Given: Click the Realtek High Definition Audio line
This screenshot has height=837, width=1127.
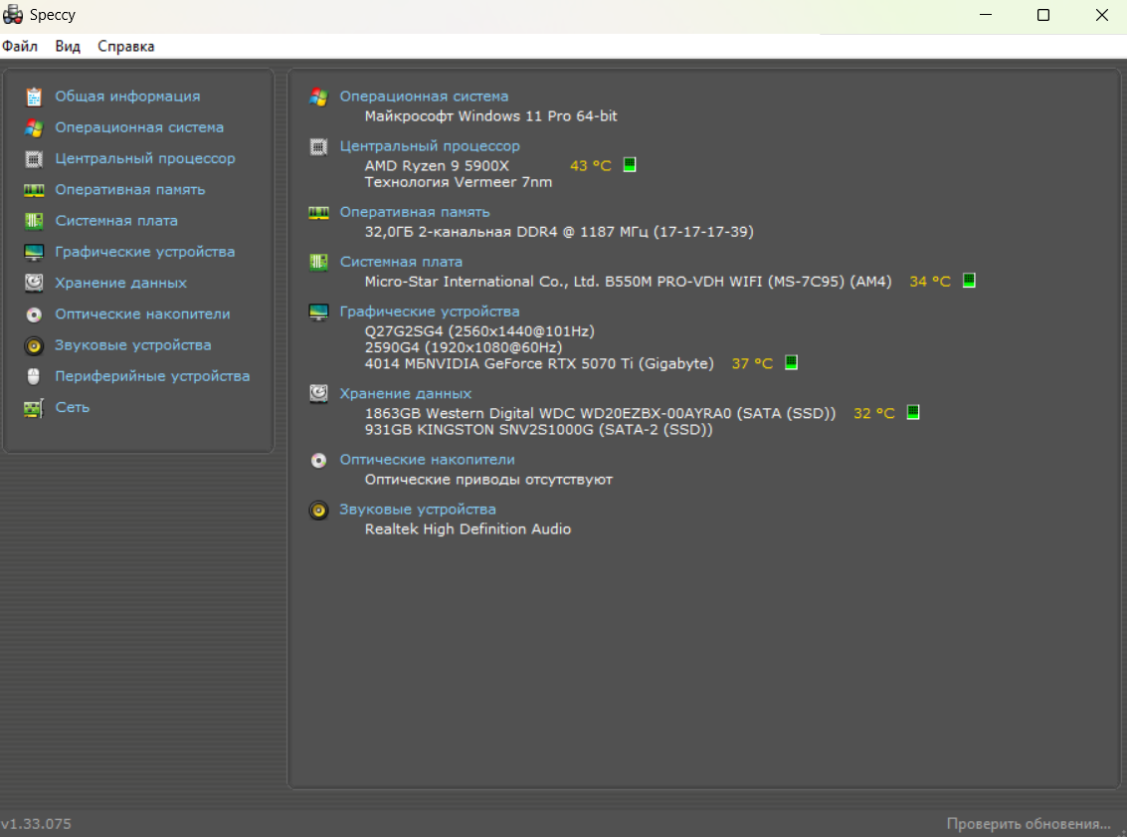Looking at the screenshot, I should (468, 529).
